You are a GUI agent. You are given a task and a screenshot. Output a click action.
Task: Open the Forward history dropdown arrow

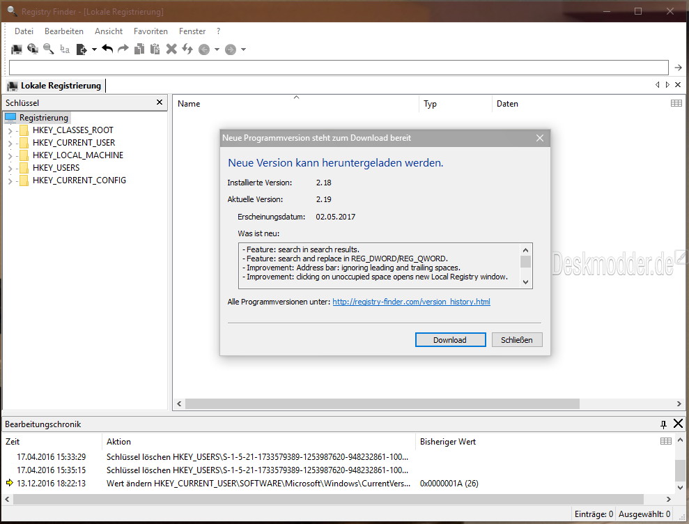click(x=243, y=49)
